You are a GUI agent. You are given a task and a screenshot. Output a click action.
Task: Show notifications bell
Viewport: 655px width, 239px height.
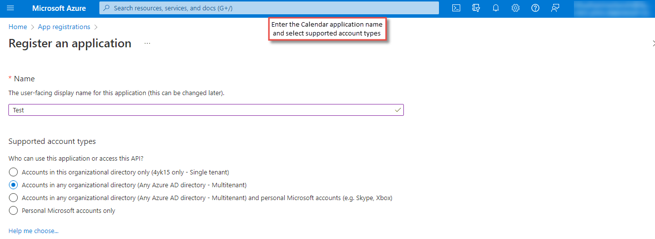tap(496, 8)
